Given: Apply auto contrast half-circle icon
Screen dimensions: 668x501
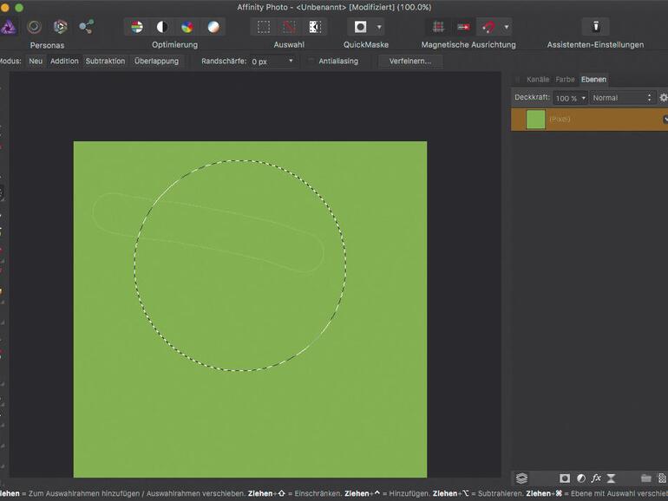Looking at the screenshot, I should coord(162,27).
